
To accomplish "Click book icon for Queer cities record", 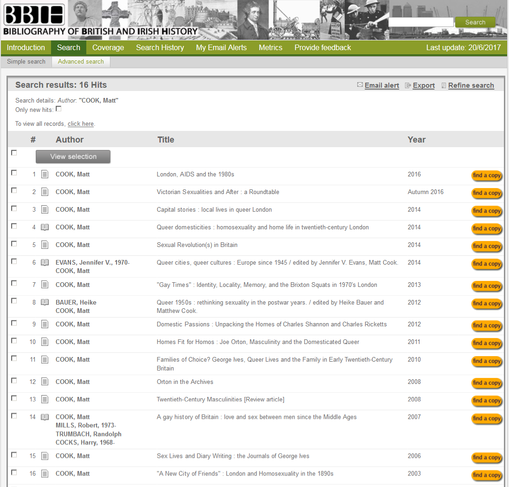I will (45, 263).
